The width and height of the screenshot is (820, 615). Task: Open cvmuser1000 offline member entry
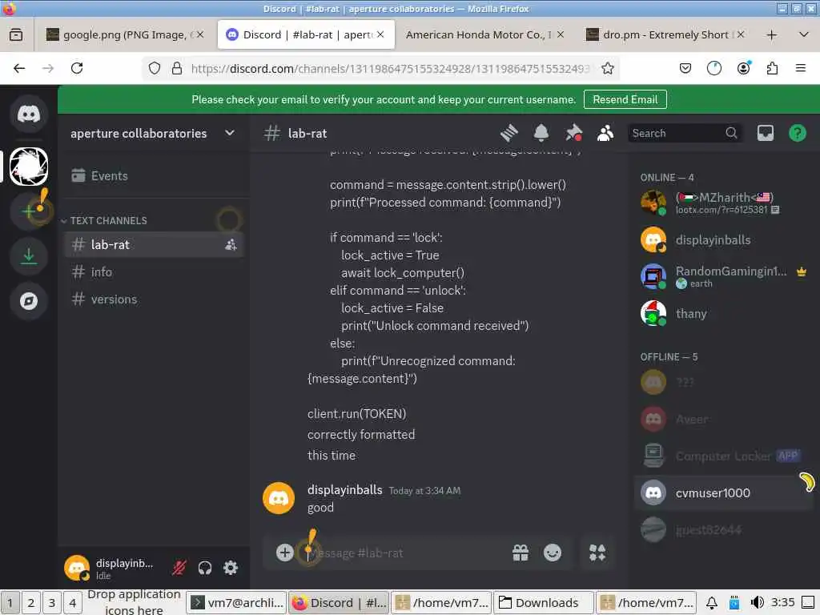coord(724,492)
